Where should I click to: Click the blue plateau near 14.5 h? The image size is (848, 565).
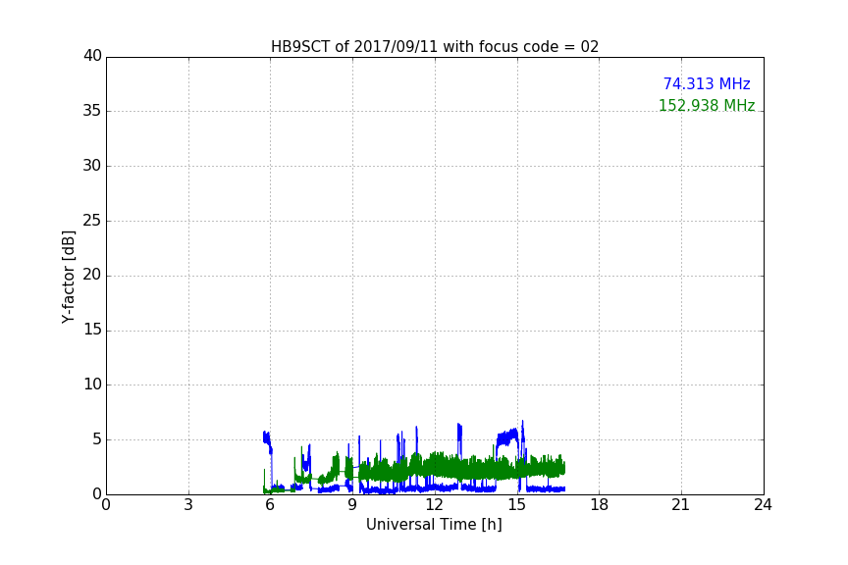coord(507,437)
